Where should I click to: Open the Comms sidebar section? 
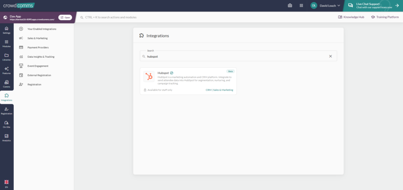pyautogui.click(x=7, y=84)
